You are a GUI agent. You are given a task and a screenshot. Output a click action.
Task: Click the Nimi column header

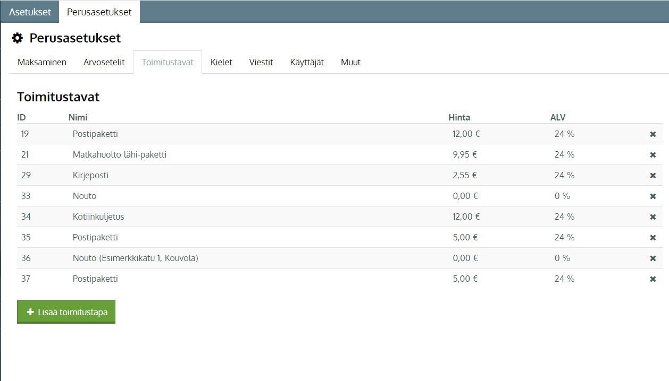[78, 117]
